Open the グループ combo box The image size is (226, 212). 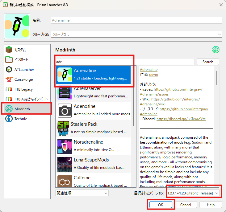(136, 35)
